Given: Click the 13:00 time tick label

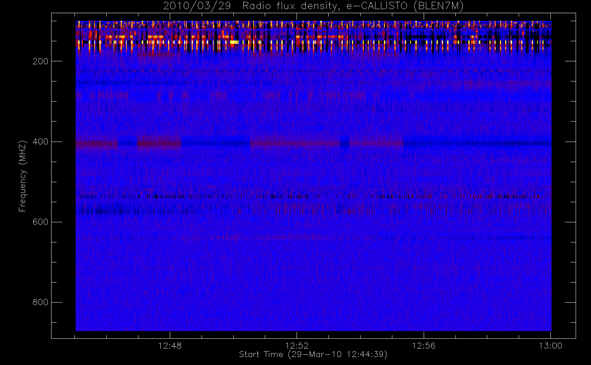Looking at the screenshot, I should (550, 346).
